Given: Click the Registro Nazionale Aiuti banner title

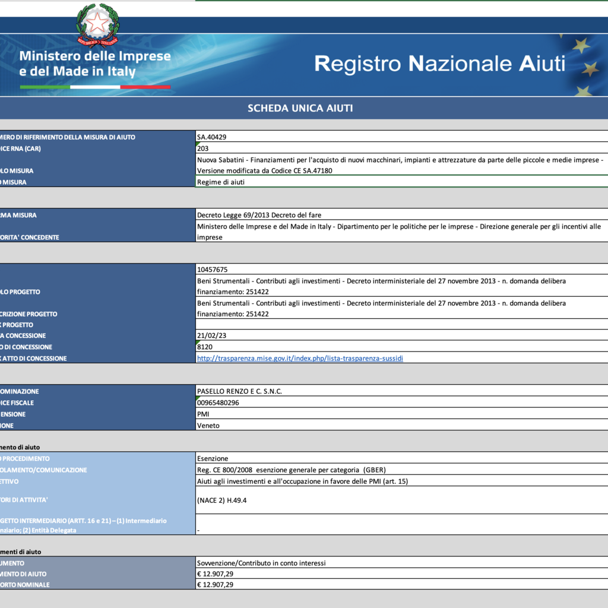Looking at the screenshot, I should coord(439,64).
